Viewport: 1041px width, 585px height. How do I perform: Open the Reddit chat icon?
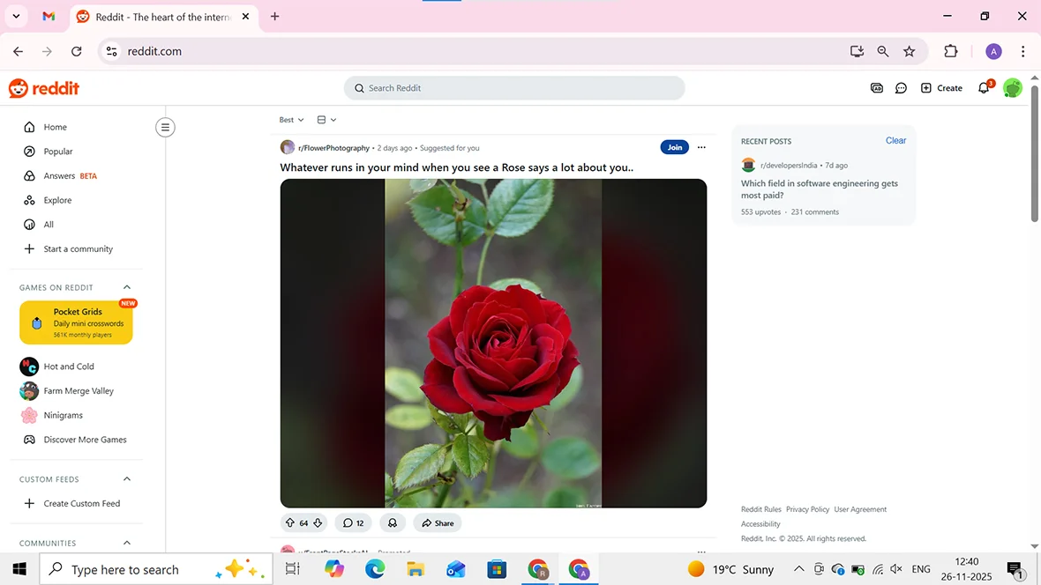click(901, 87)
